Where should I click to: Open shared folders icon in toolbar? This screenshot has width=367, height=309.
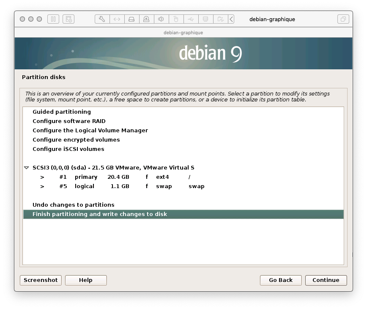coord(220,19)
